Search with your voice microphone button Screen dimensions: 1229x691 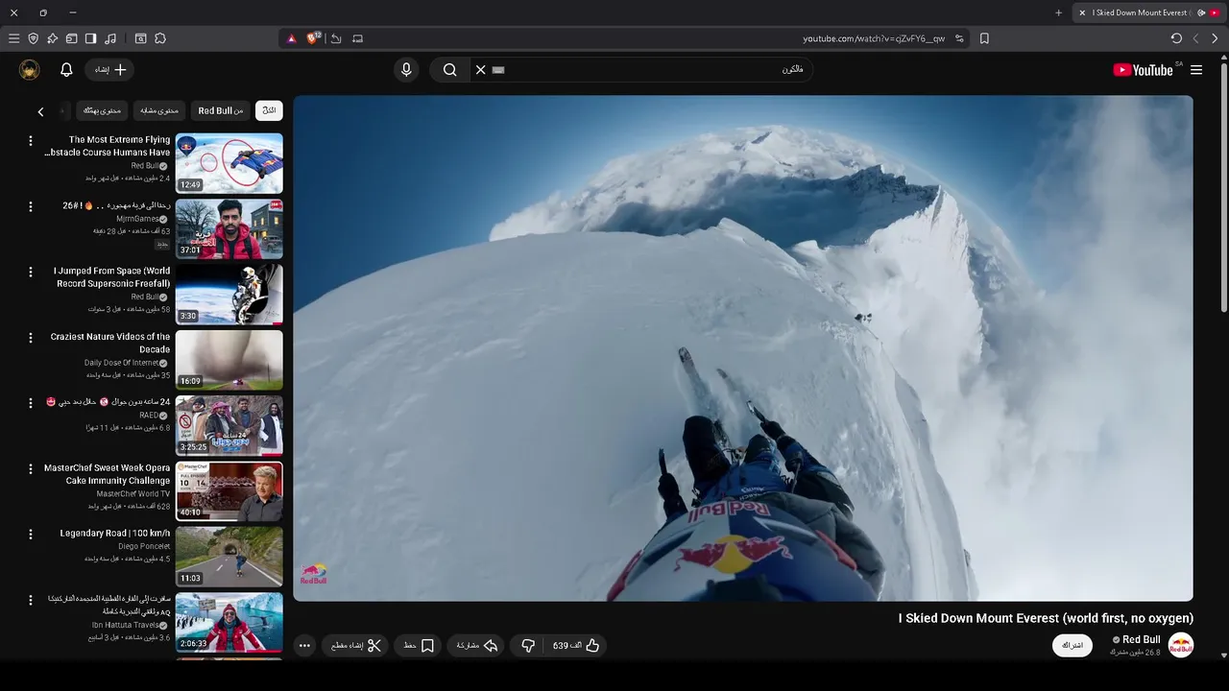point(406,69)
